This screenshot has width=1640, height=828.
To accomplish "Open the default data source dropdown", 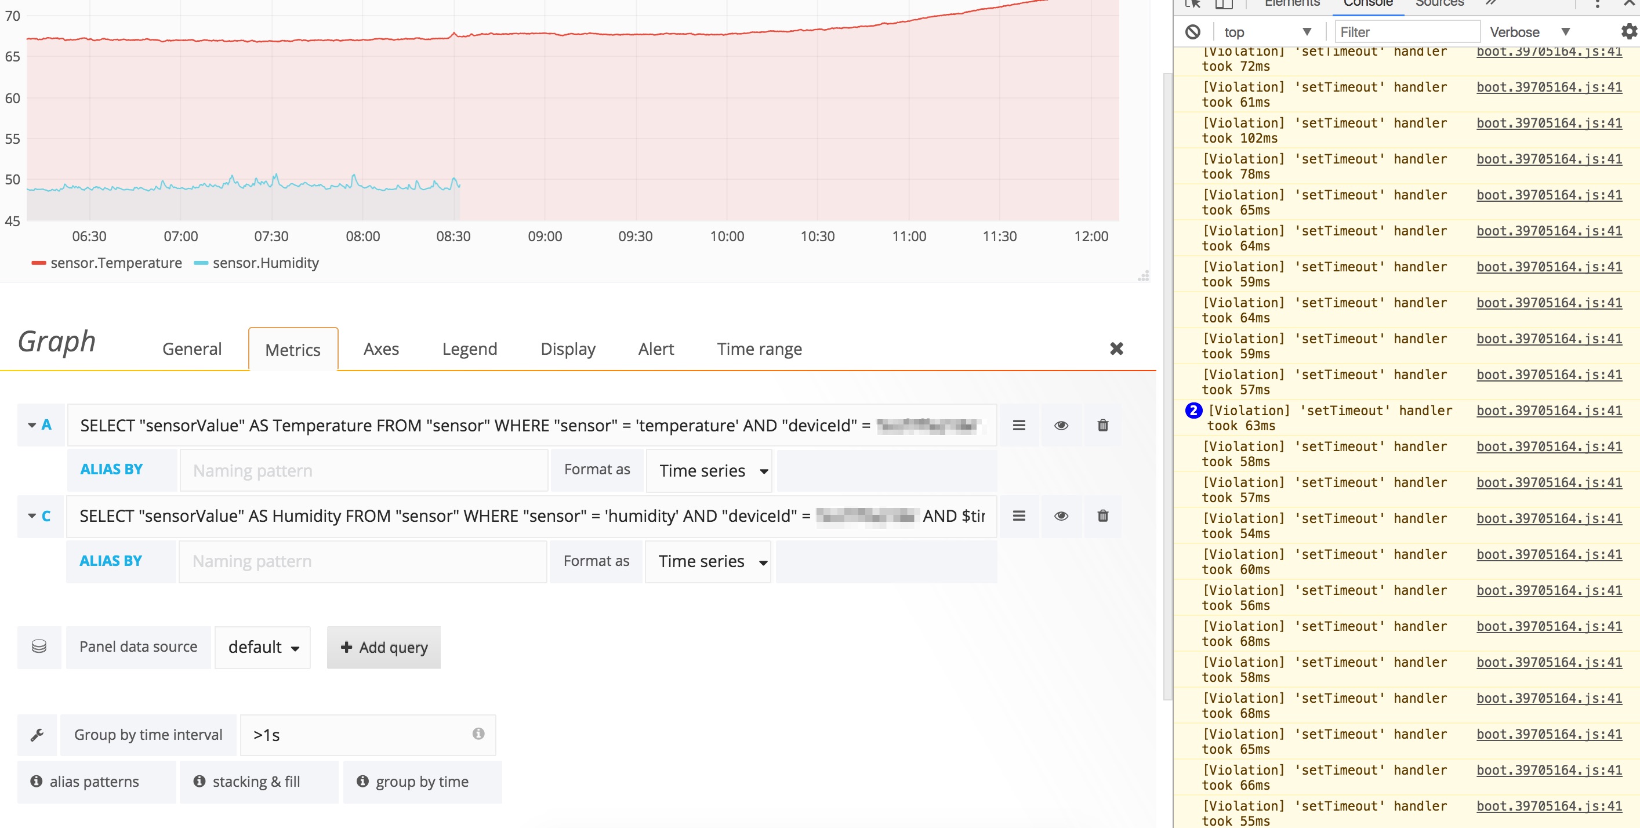I will tap(262, 647).
